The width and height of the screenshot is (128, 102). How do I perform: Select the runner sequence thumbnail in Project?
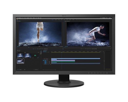[20, 61]
